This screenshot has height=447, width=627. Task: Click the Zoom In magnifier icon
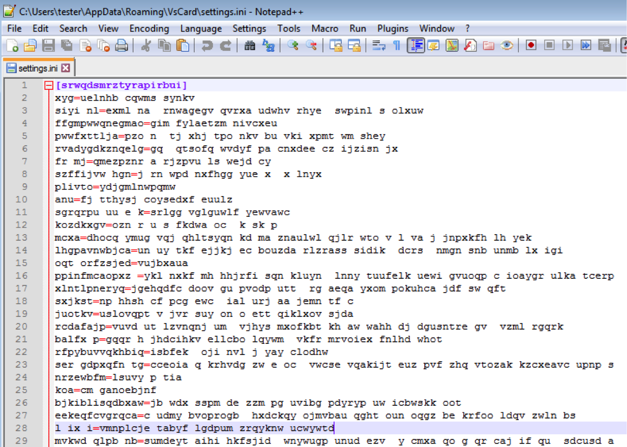[293, 46]
